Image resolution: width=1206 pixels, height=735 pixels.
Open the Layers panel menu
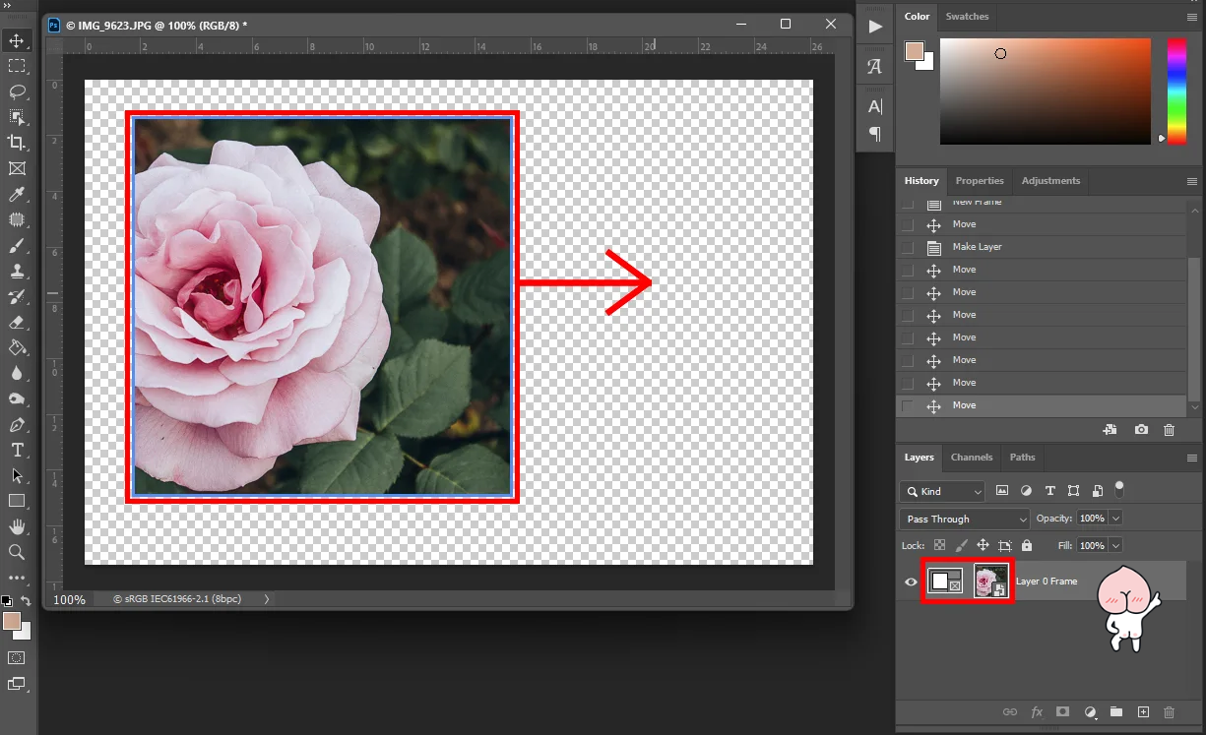(x=1193, y=458)
